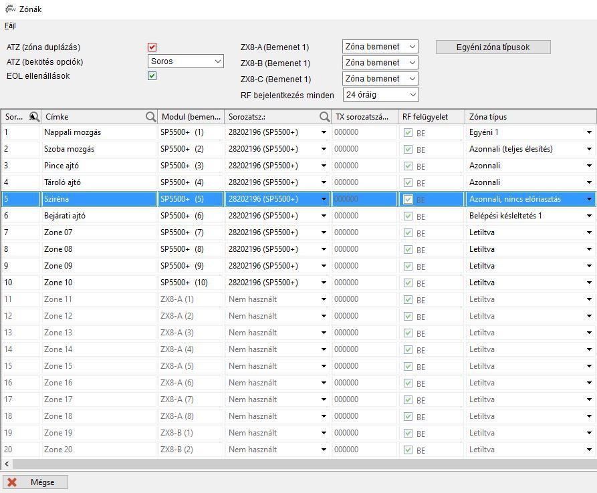The width and height of the screenshot is (597, 493).
Task: Click module cell ZX8-A (3)
Action: pos(191,333)
